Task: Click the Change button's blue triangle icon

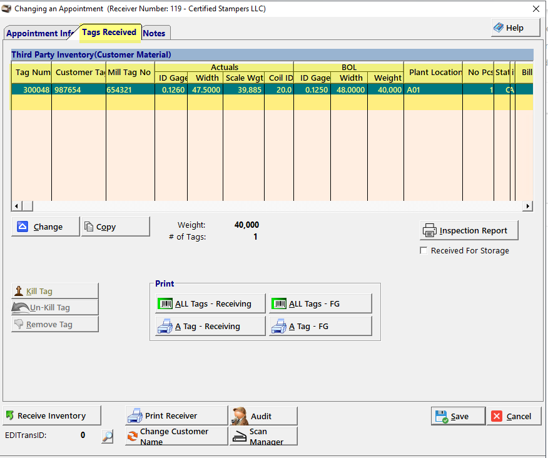Action: [23, 226]
